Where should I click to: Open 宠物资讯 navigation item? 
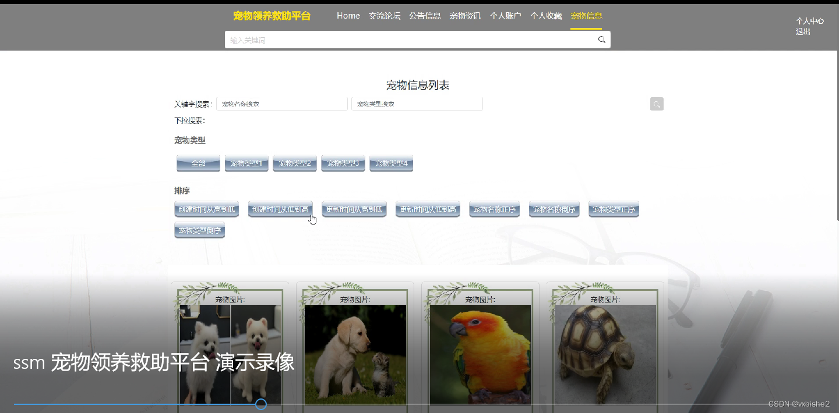465,16
